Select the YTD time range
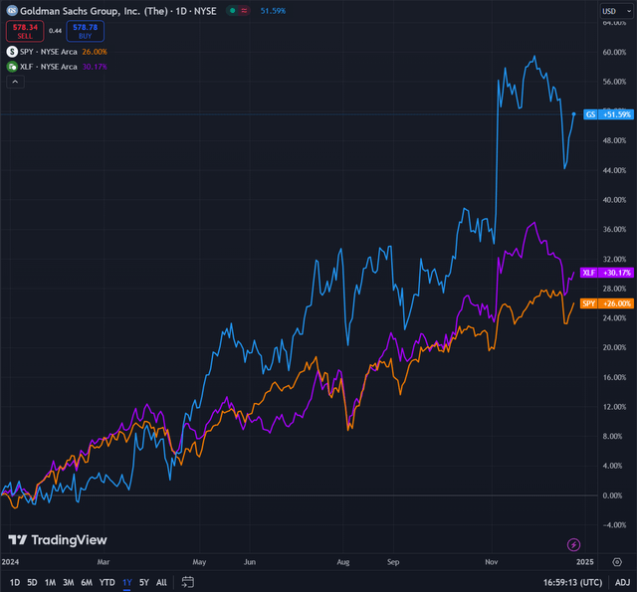Screen dimensions: 637x592 click(x=107, y=583)
